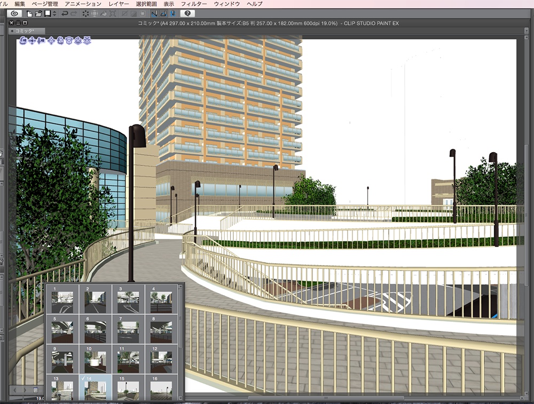Select camera preset thumbnail 10
This screenshot has width=534, height=404.
[x=96, y=359]
